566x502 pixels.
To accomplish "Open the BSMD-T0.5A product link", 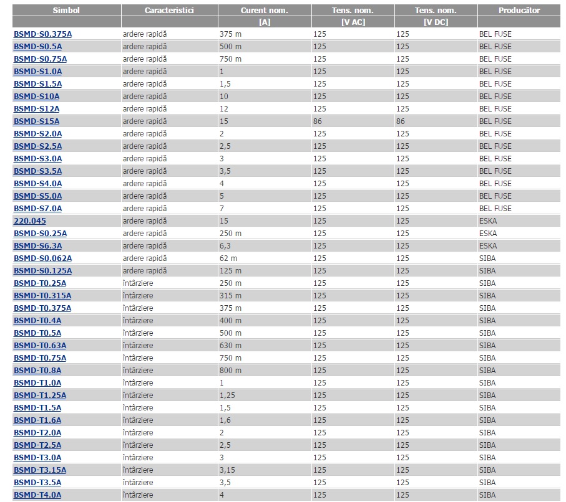I will pyautogui.click(x=37, y=333).
